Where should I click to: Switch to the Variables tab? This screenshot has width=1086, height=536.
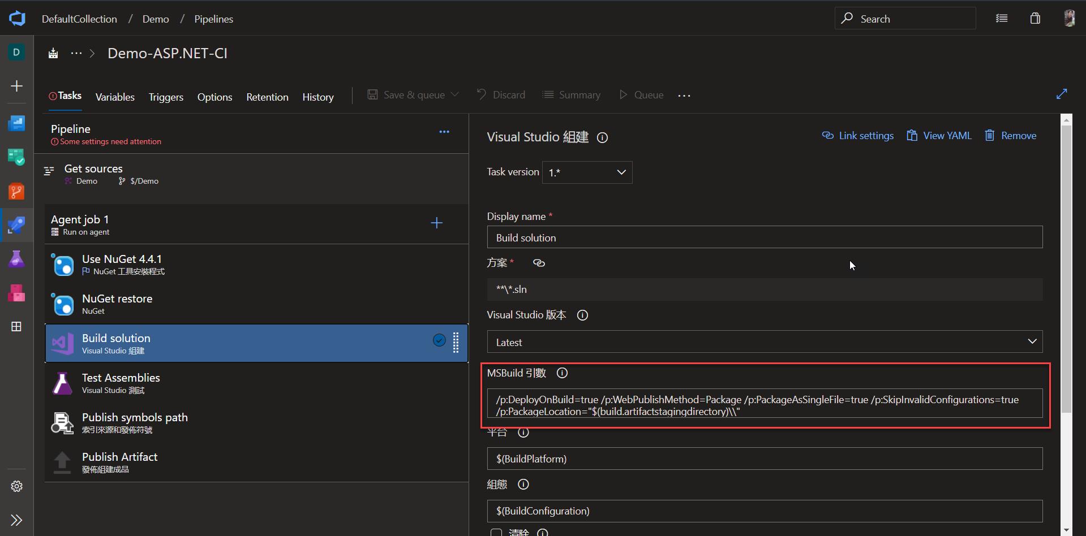pos(115,97)
